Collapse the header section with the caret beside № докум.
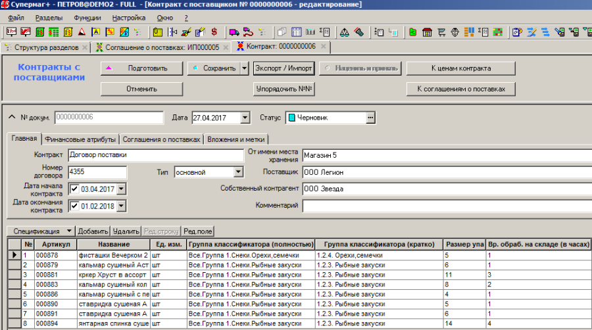592x330 pixels. click(x=12, y=117)
